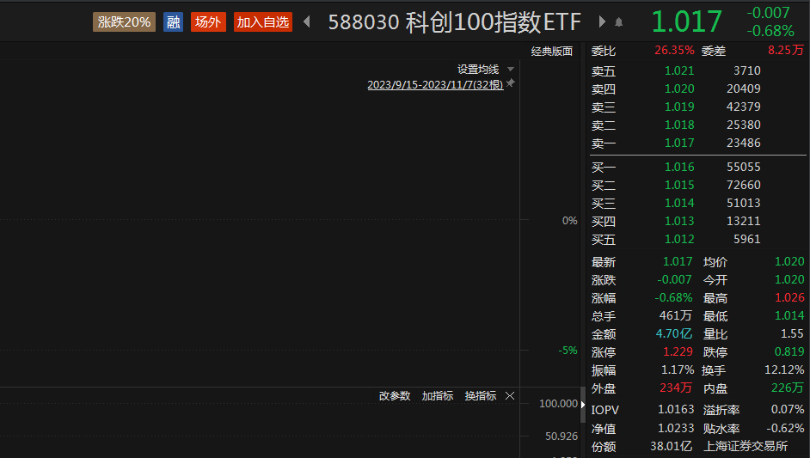Toggle the pin icon beside date range
Image resolution: width=810 pixels, height=458 pixels.
tap(511, 83)
